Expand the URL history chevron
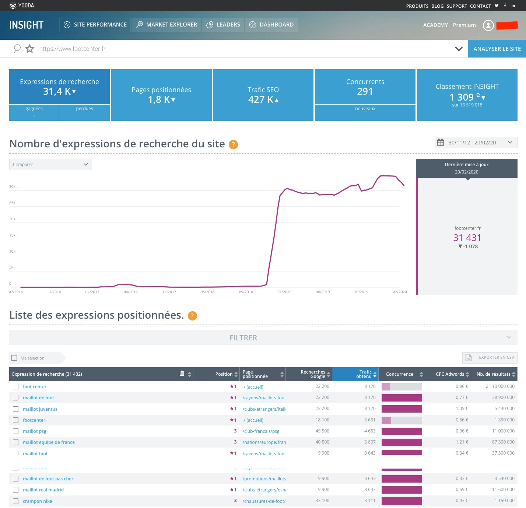The height and width of the screenshot is (508, 526). [x=459, y=49]
